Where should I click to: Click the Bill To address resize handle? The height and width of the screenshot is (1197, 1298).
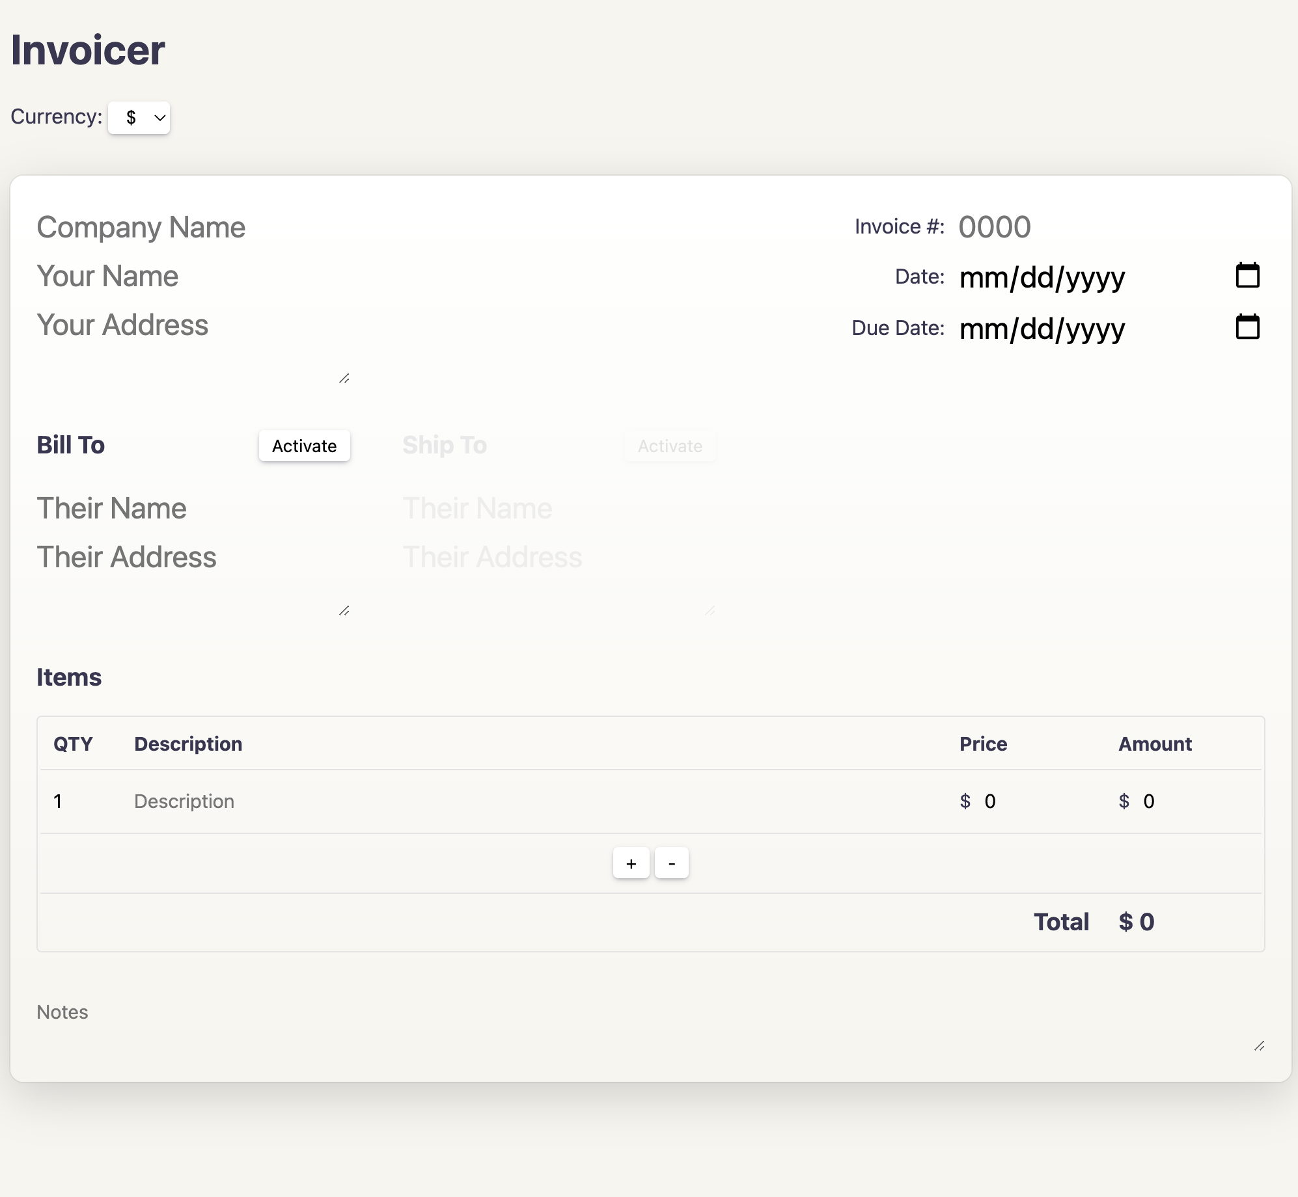click(x=344, y=611)
